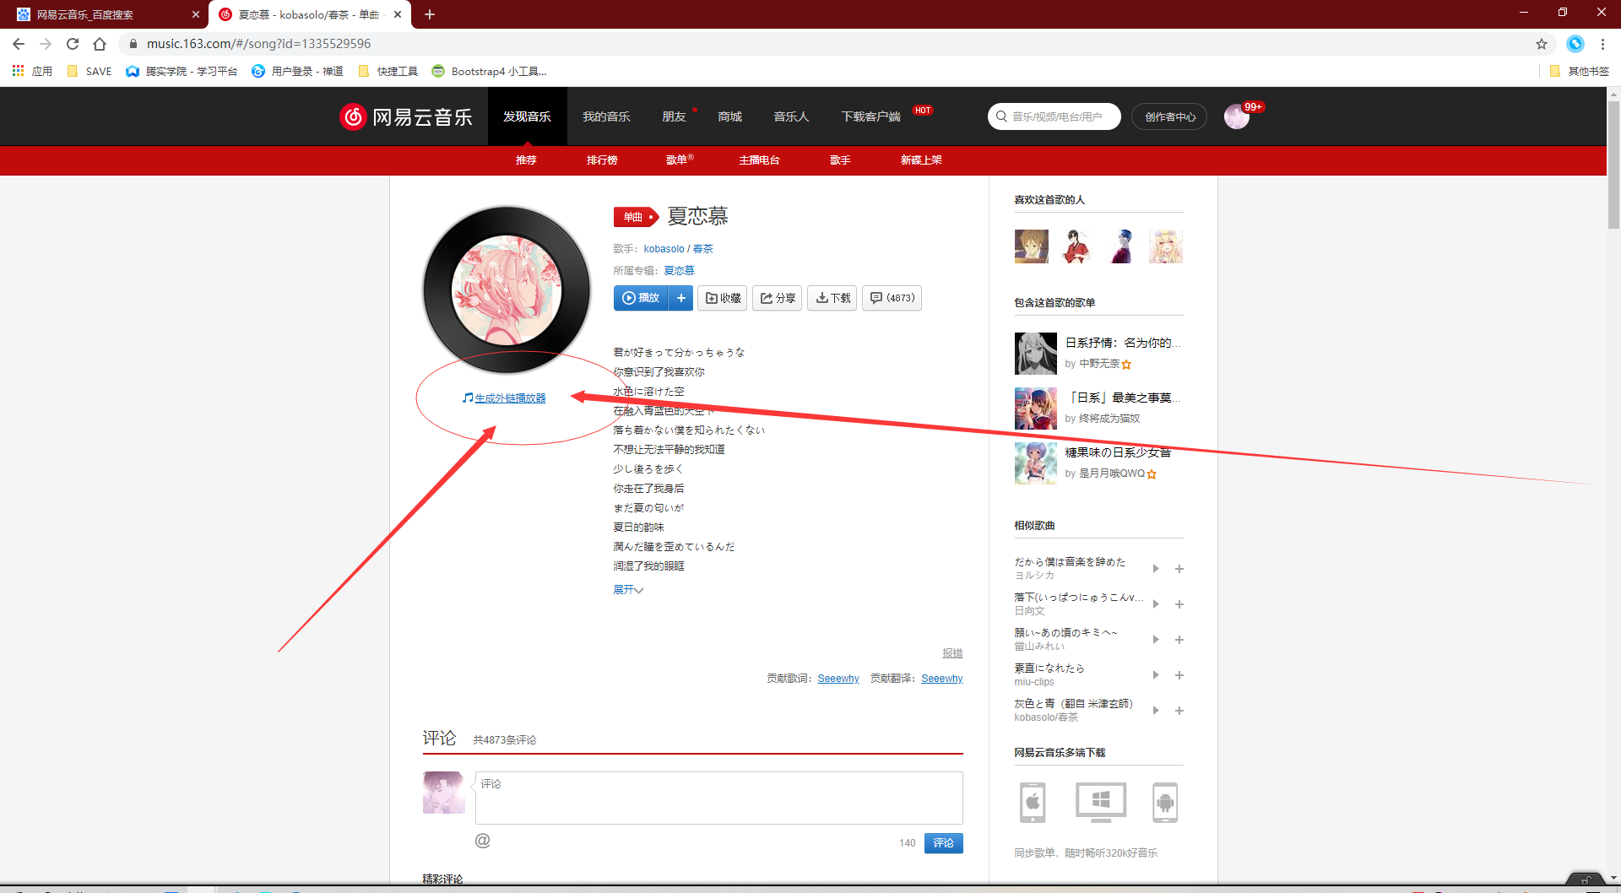The width and height of the screenshot is (1621, 893).
Task: Select the 我的音乐 nav tab
Action: pyautogui.click(x=606, y=116)
